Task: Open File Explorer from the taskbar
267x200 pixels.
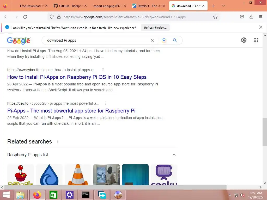Action: tap(20, 195)
